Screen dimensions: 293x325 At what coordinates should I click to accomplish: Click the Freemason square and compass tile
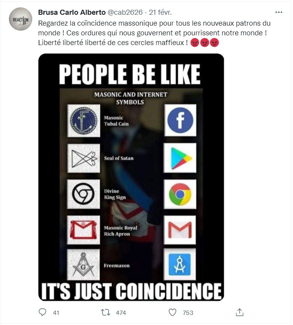pyautogui.click(x=83, y=264)
